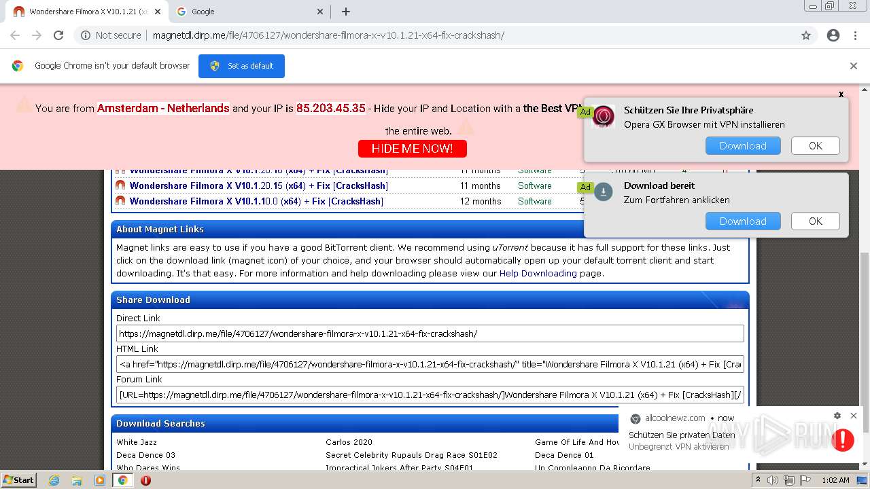The height and width of the screenshot is (489, 870).
Task: Switch to the Google tab
Action: point(250,12)
